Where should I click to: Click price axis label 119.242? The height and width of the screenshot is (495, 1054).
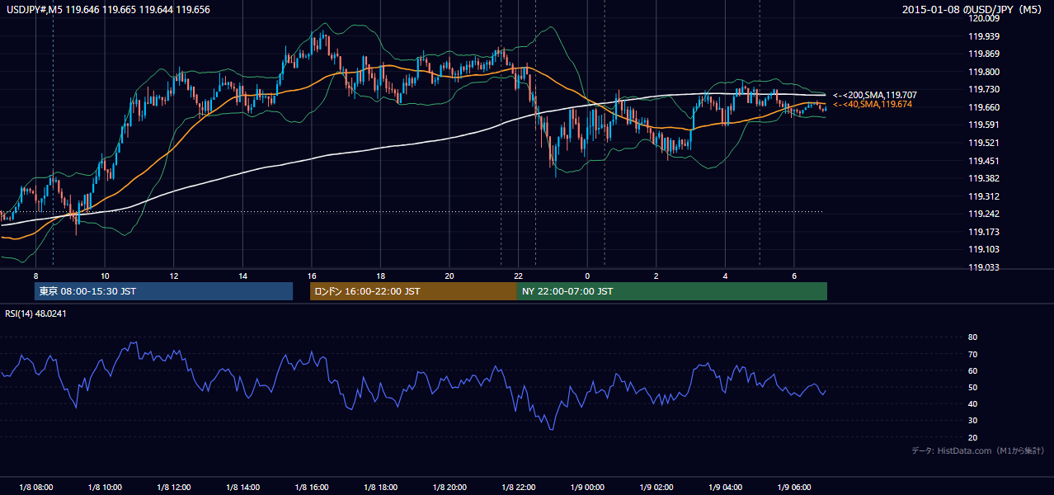click(984, 214)
